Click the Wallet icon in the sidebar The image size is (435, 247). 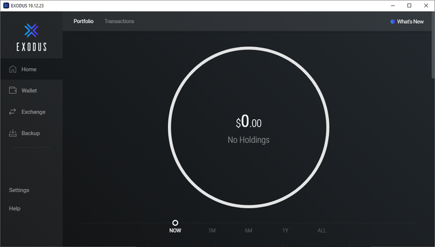(x=13, y=90)
